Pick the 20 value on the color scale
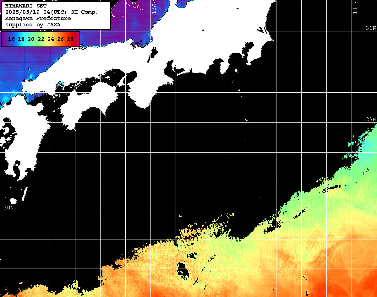377x297 pixels. pos(31,39)
